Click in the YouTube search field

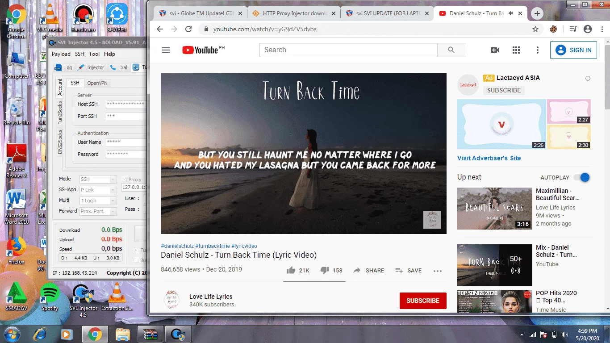pos(348,50)
